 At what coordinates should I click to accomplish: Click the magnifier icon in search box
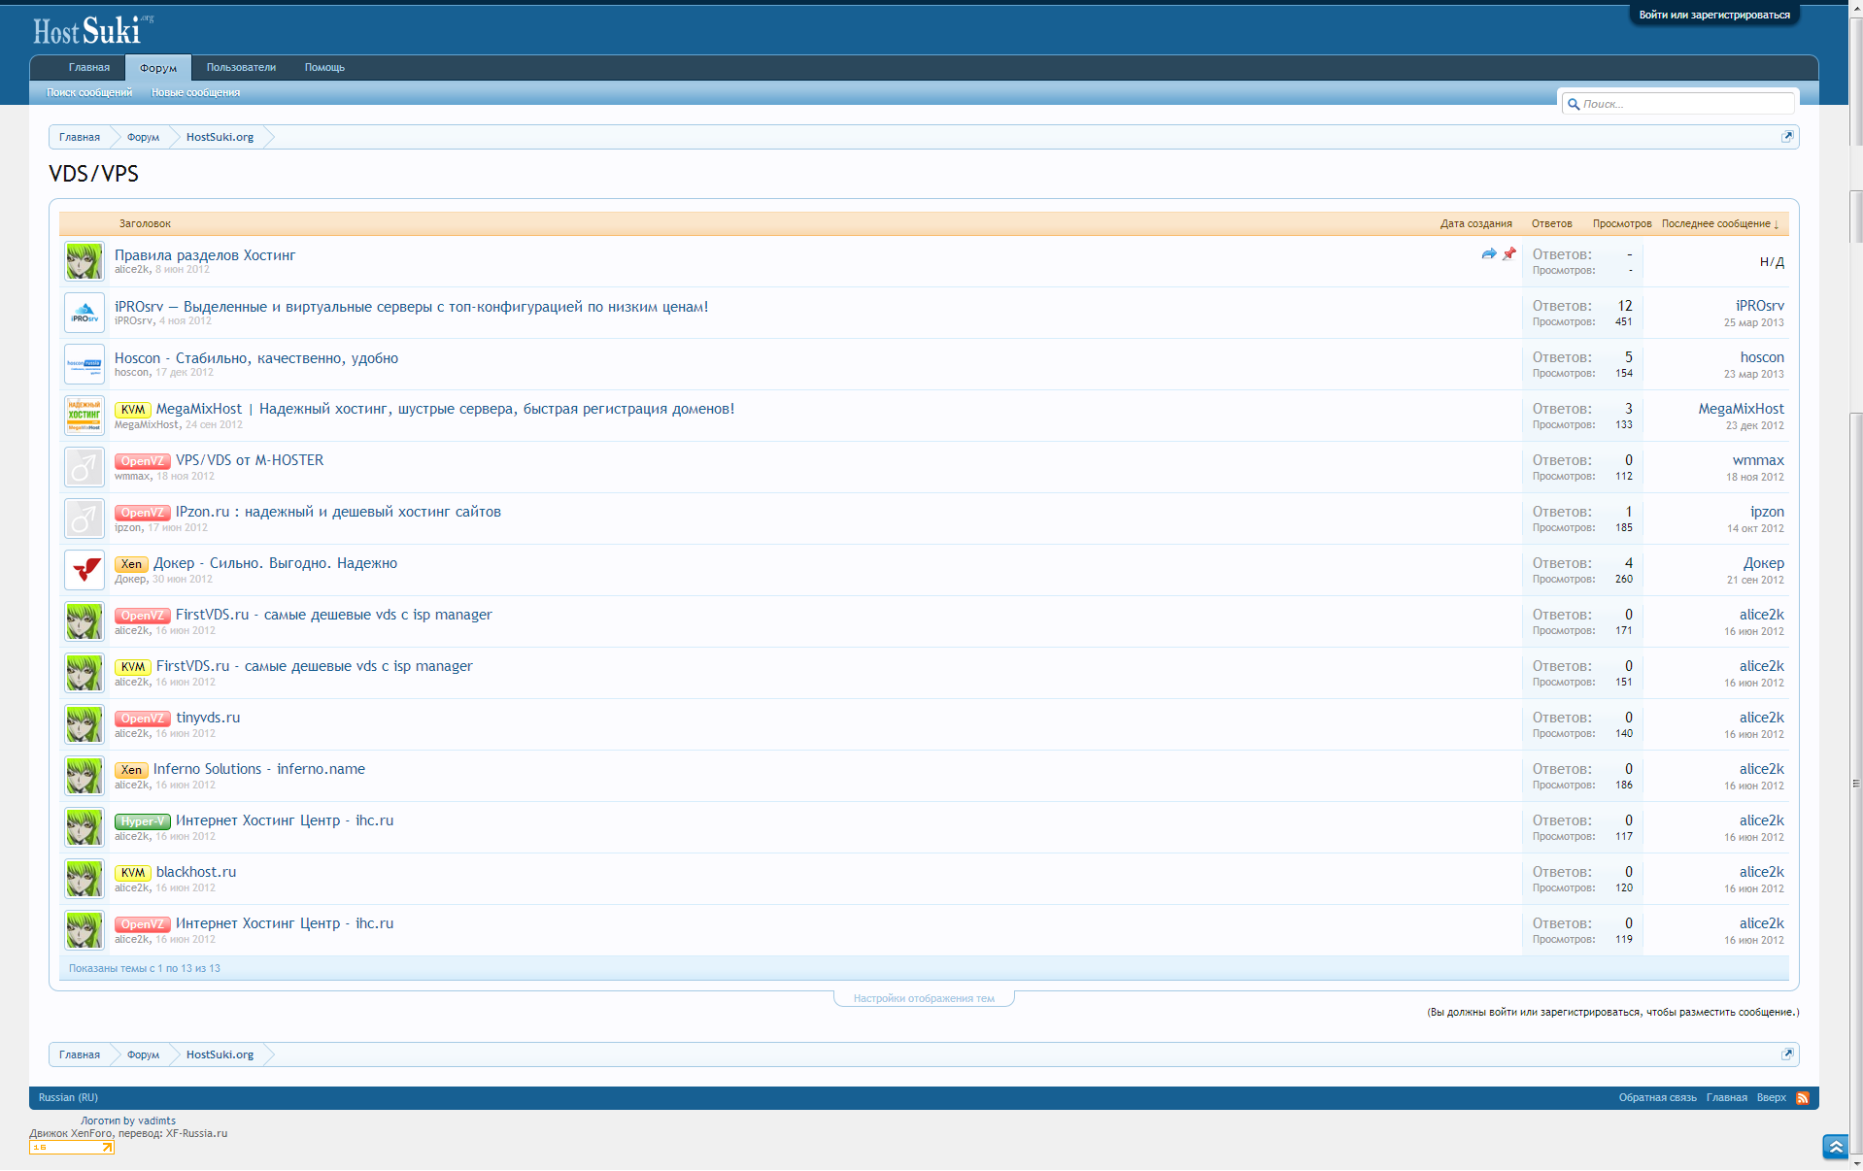[1574, 104]
